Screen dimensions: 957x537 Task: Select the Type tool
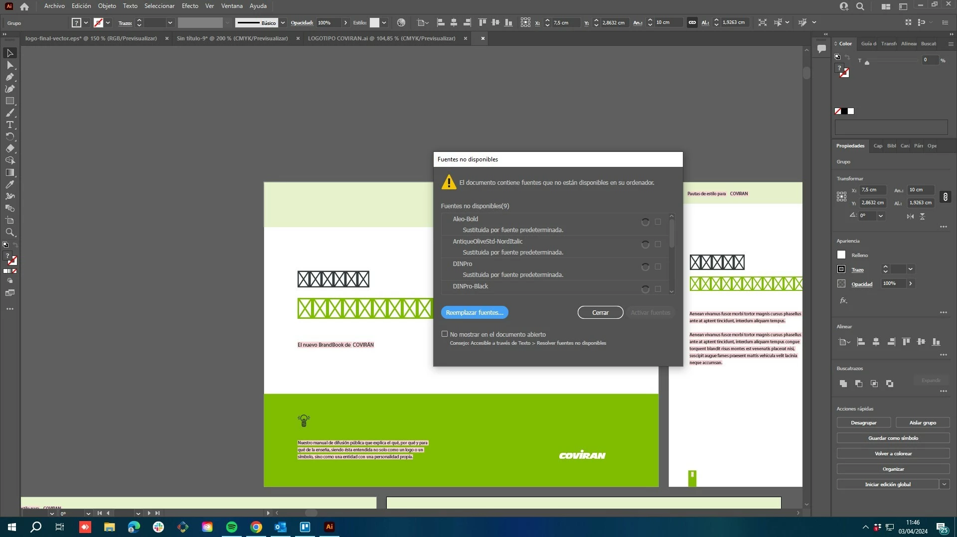click(x=9, y=125)
